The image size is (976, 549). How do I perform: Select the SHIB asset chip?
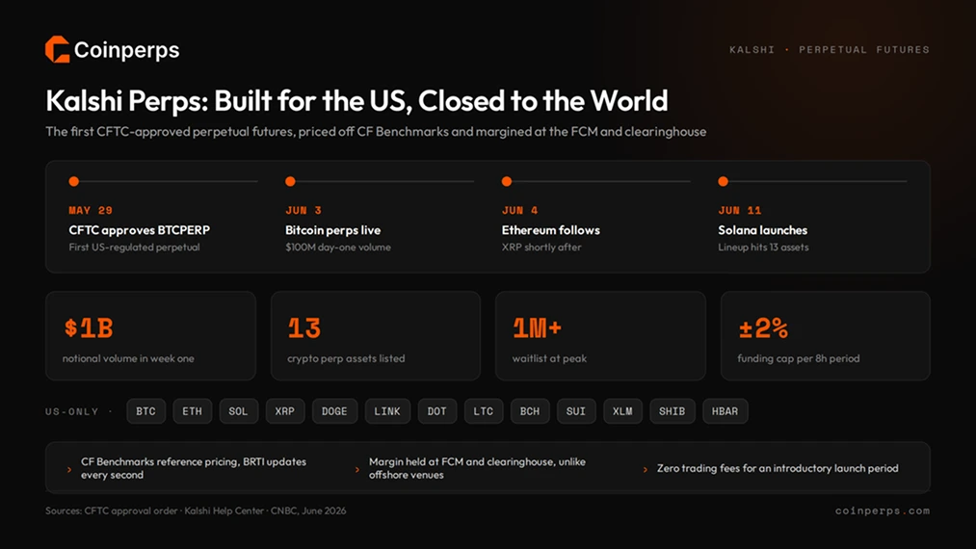coord(673,411)
